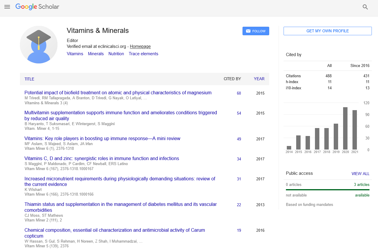Open Vitamins C, D and zinc article
Image resolution: width=378 pixels, height=252 pixels.
pos(101,159)
